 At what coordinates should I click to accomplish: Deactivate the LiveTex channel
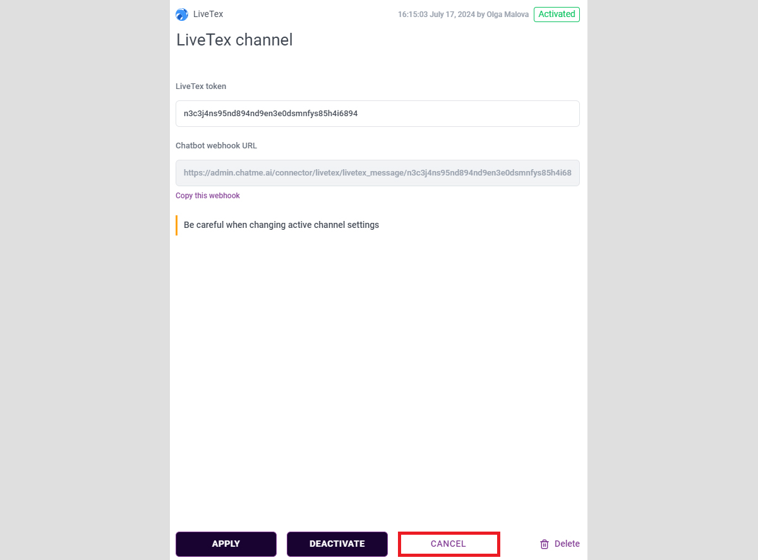click(337, 544)
